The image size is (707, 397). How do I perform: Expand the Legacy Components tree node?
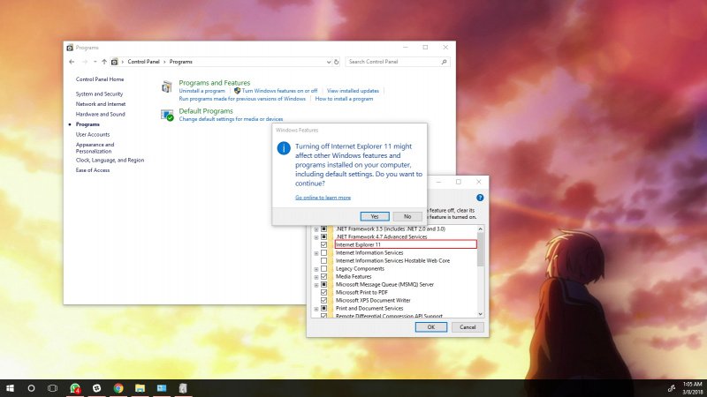[x=315, y=268]
